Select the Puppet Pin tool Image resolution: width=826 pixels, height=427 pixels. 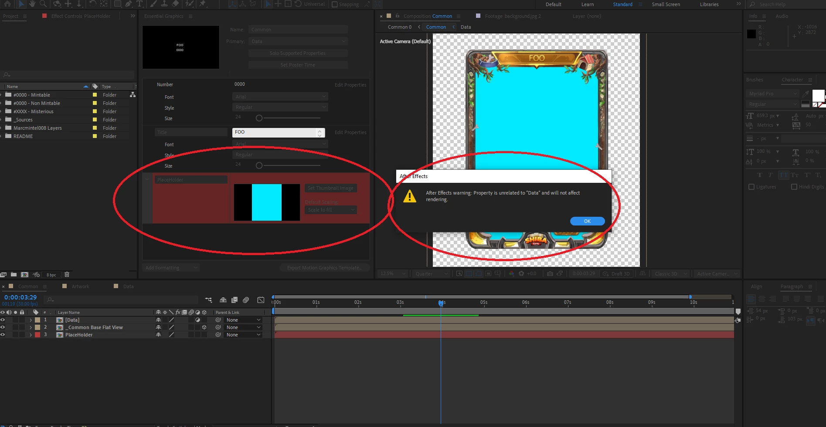(x=202, y=3)
